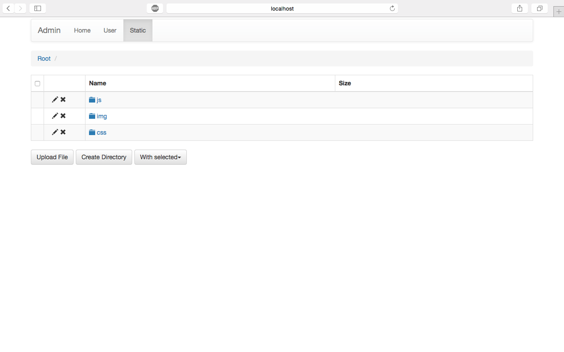Show the Safari sidebar

tap(37, 8)
